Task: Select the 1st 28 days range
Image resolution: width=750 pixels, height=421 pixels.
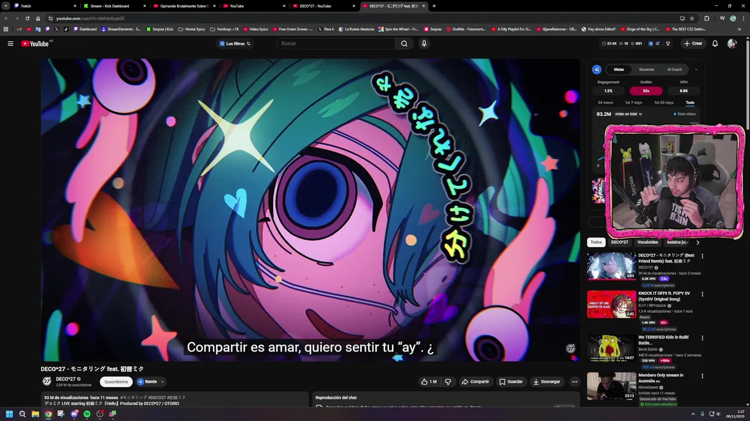Action: click(x=665, y=102)
